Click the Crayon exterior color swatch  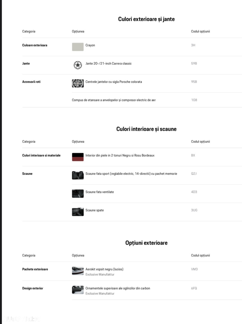point(78,47)
